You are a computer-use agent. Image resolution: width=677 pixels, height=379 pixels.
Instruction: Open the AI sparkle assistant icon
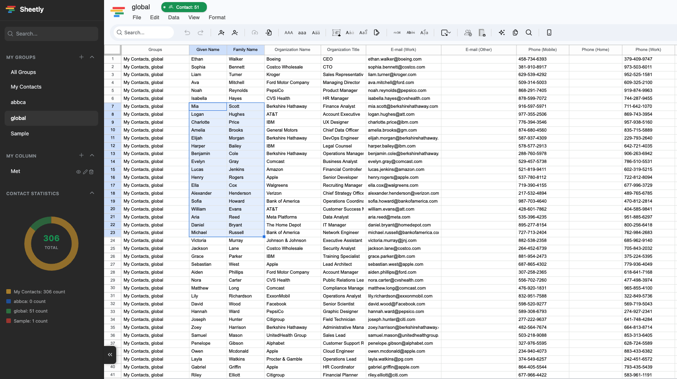click(x=501, y=32)
